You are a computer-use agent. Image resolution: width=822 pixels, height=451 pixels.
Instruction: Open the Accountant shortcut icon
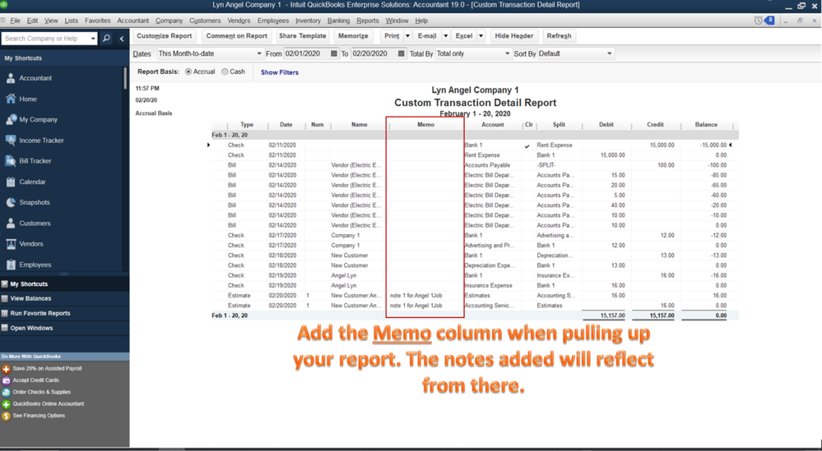pyautogui.click(x=11, y=79)
